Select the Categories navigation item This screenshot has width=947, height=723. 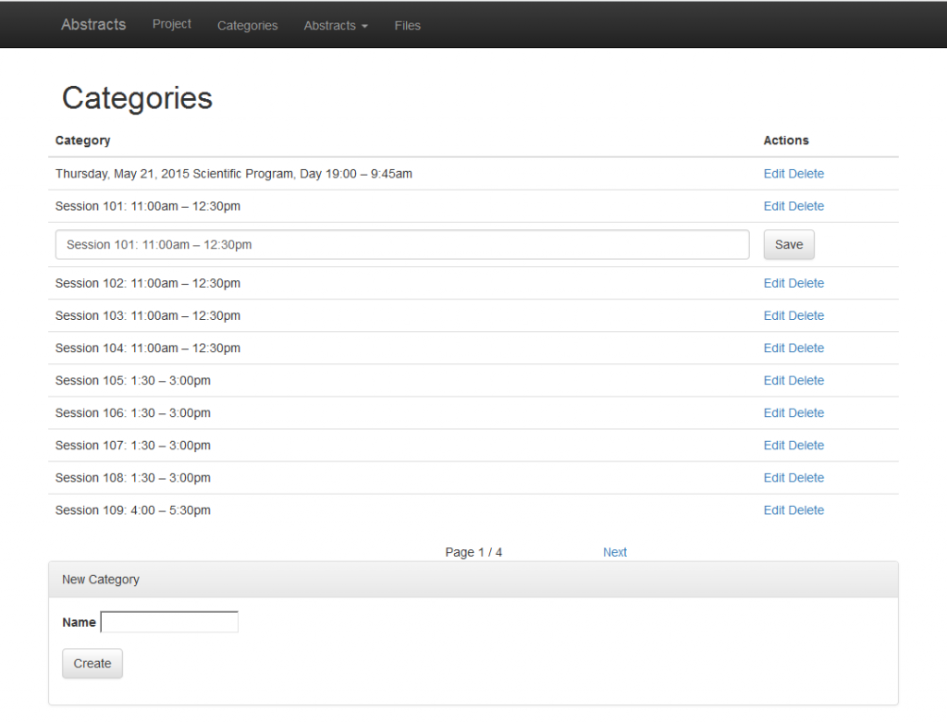point(247,25)
